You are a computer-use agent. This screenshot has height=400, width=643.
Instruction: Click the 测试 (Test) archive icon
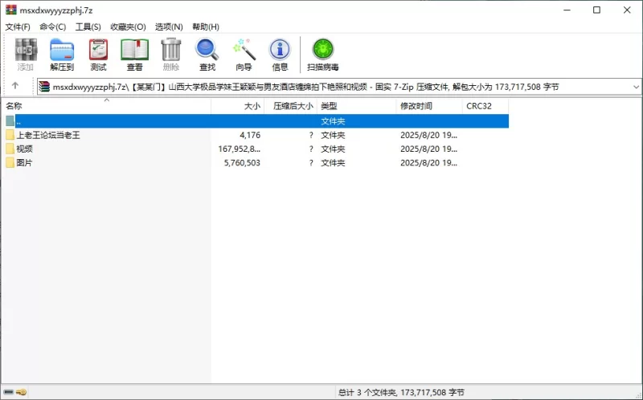pos(98,50)
